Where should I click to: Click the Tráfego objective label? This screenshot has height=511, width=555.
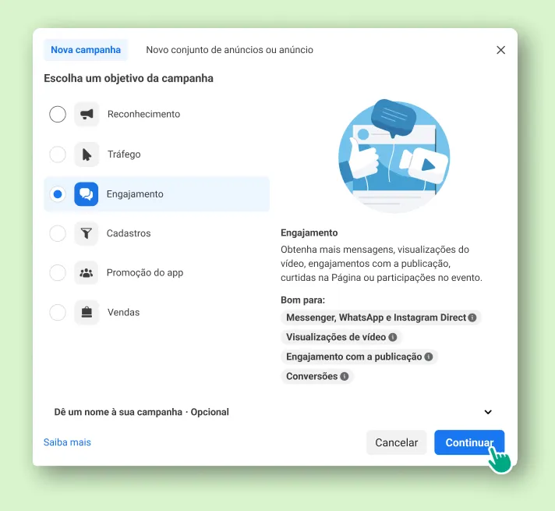pos(124,154)
